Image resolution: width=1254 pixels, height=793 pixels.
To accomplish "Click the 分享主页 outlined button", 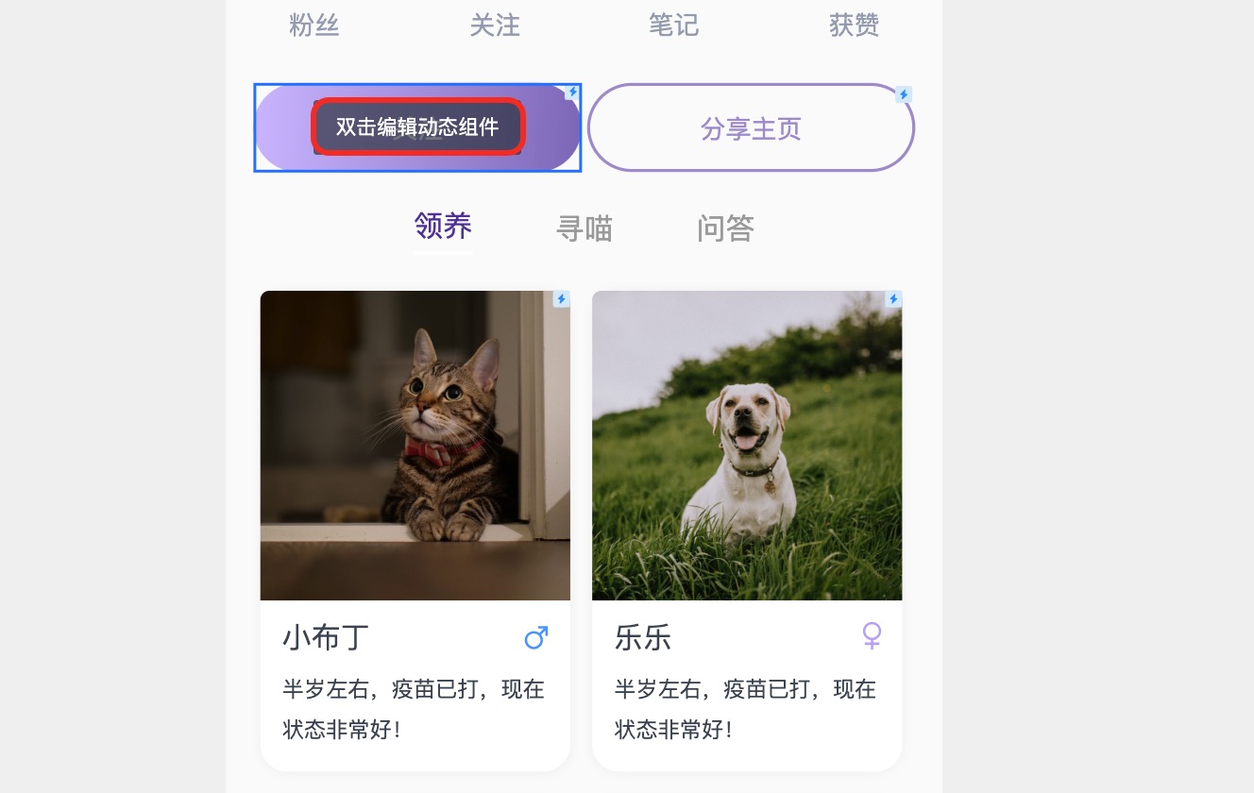I will click(x=751, y=127).
